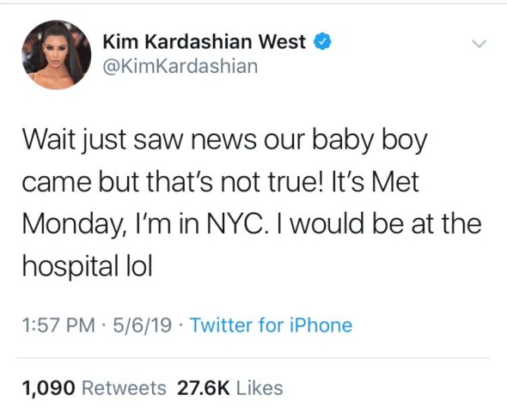Click the 27.6K likes count
The width and height of the screenshot is (507, 413).
204,388
